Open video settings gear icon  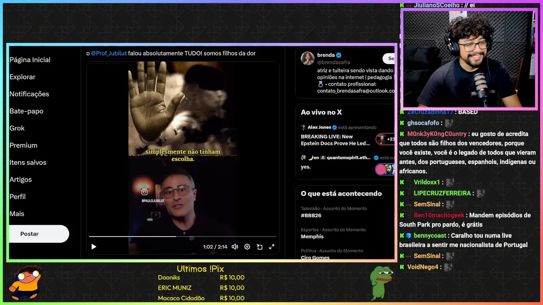coord(247,247)
